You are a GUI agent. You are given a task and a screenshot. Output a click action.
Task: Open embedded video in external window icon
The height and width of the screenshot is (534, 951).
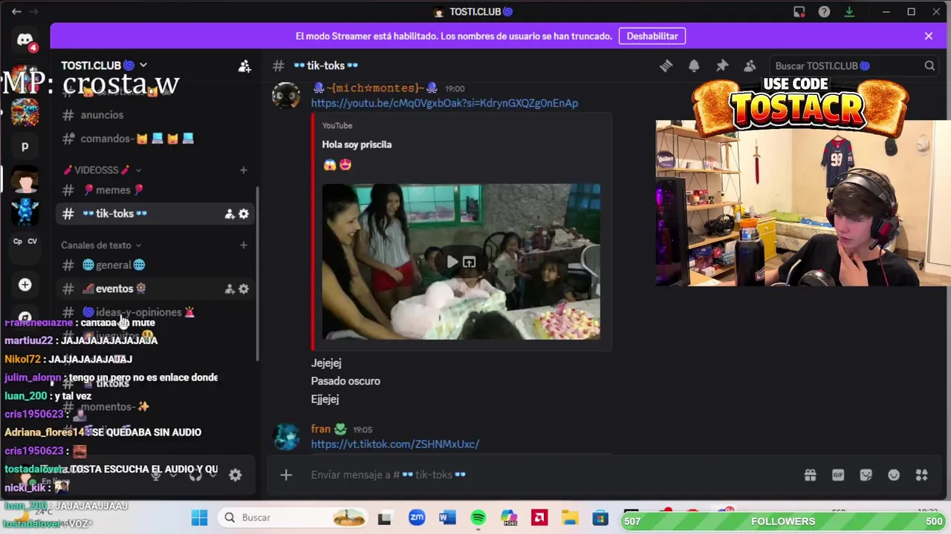pyautogui.click(x=469, y=262)
